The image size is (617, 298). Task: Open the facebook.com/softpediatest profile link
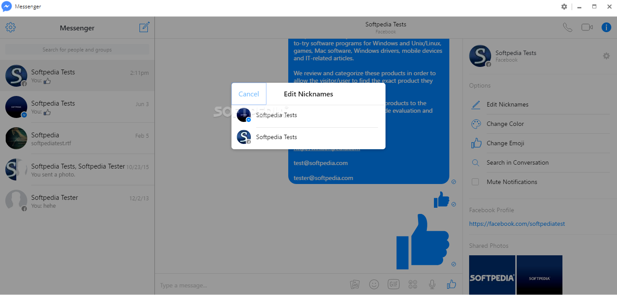click(x=517, y=224)
